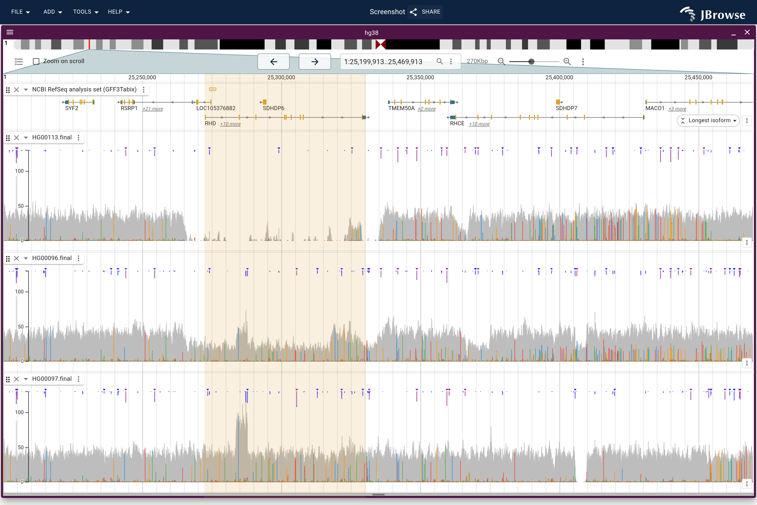Show RHD +10 more isoforms
Viewport: 757px width, 505px height.
[x=230, y=124]
